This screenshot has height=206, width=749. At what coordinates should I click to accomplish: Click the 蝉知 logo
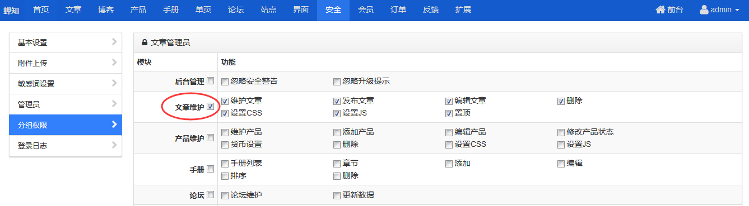point(11,10)
